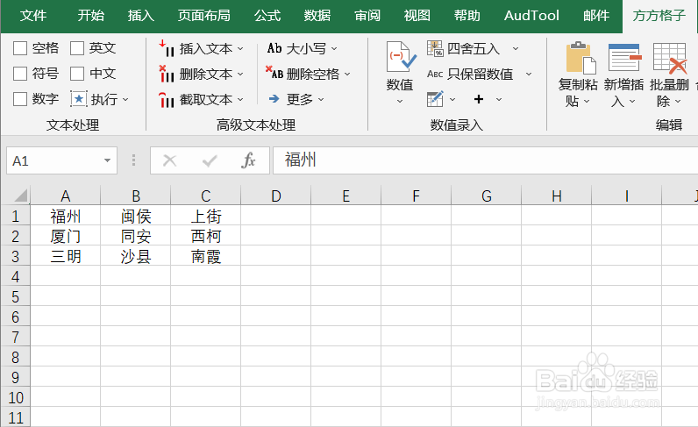Open the Name Box dropdown arrow
Screen dimensions: 698x427
(107, 160)
